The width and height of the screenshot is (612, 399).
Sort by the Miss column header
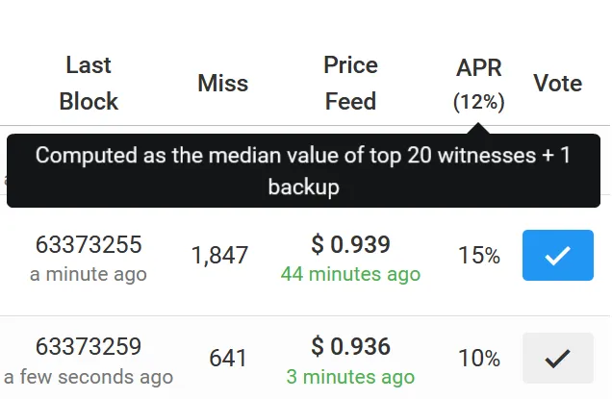click(x=223, y=83)
